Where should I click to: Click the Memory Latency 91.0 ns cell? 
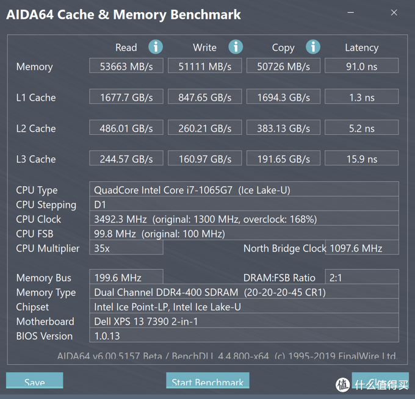tap(361, 66)
